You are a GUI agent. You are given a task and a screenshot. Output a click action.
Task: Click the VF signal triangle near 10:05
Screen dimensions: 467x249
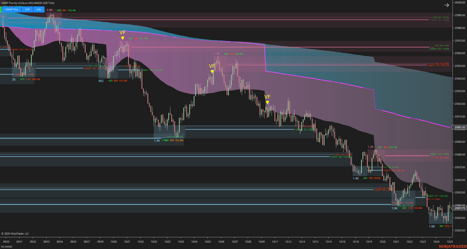click(x=212, y=71)
